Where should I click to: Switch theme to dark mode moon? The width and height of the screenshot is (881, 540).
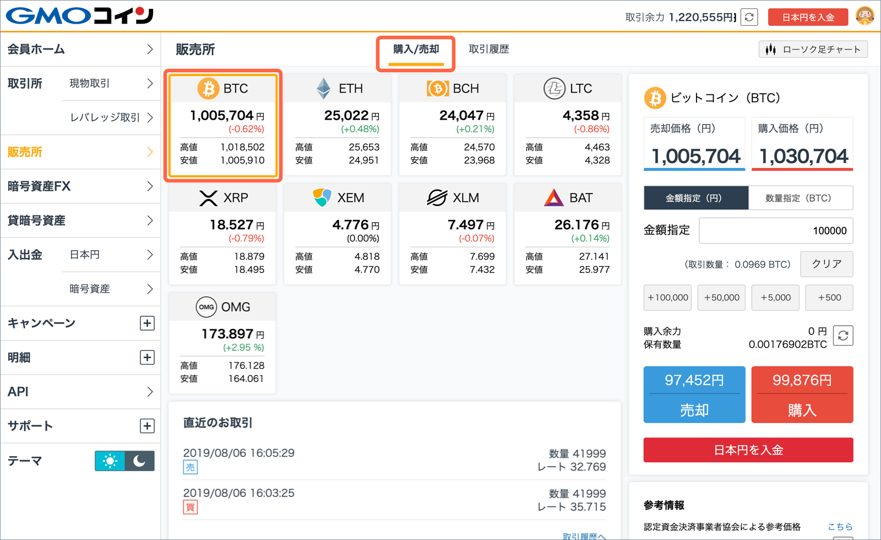[140, 461]
